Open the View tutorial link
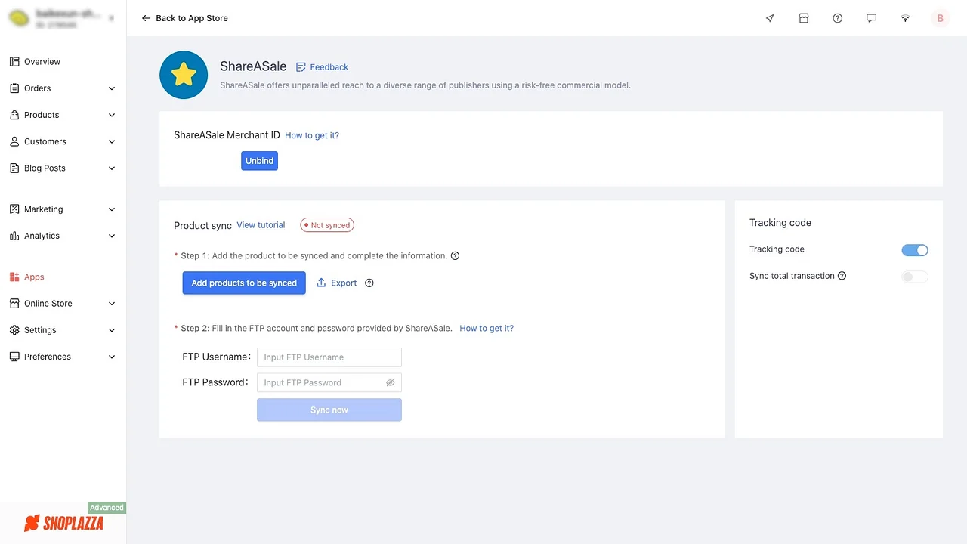 coord(261,224)
